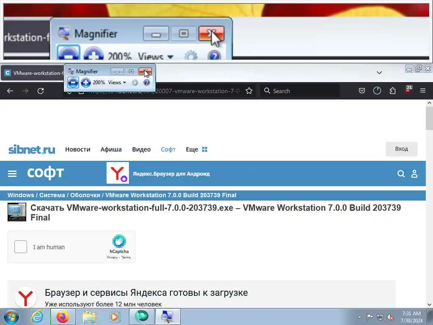Open the clock showing 7:31 AM
433x325 pixels.
coord(411,317)
